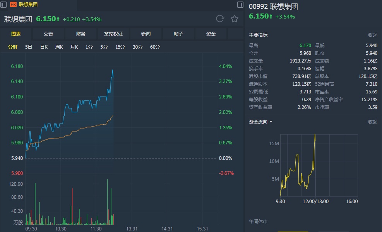
Task: Click the 4.04% percentage axis label
Action: pyautogui.click(x=226, y=66)
